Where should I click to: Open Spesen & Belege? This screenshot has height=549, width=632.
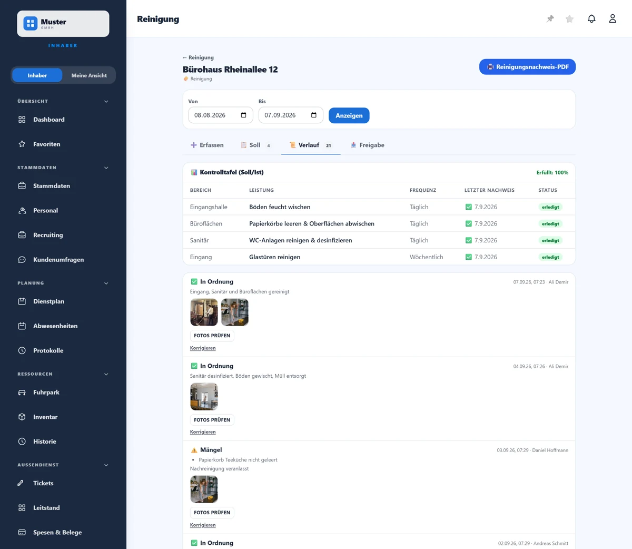pyautogui.click(x=63, y=533)
